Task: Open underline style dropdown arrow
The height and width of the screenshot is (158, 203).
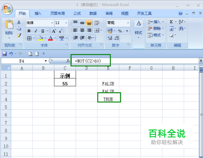Action: pos(48,31)
